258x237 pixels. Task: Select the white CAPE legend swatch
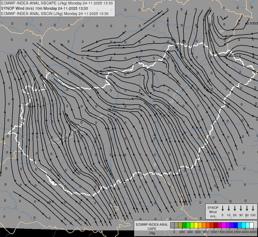point(251,225)
